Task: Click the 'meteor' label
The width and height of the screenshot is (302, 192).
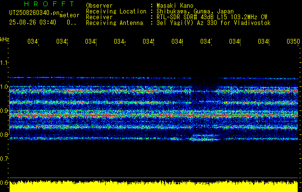Action: 70,15
